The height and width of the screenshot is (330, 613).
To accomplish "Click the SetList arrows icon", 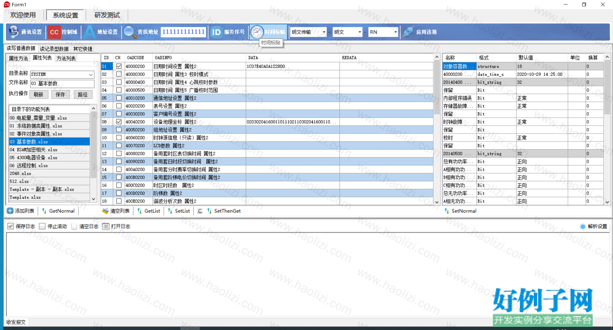I will click(170, 211).
